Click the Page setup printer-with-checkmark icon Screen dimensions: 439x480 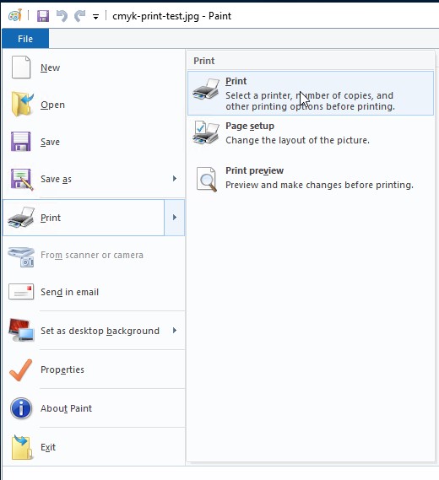[206, 132]
